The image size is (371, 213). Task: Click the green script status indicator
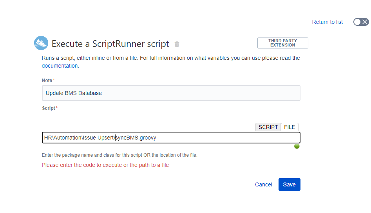(297, 147)
